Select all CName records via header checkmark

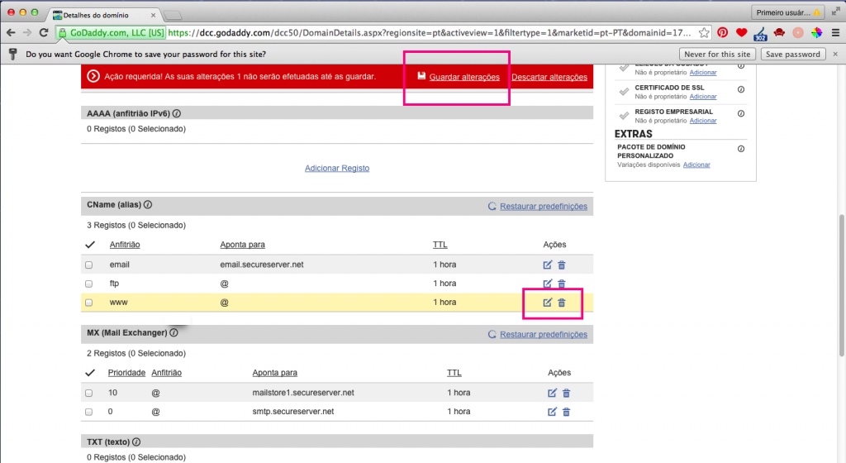(x=90, y=245)
